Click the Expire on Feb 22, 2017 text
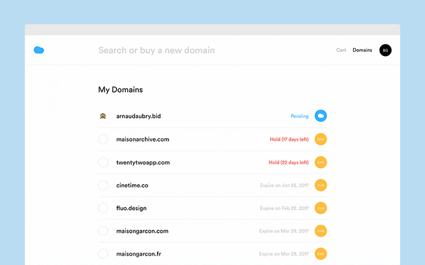Image resolution: width=425 pixels, height=265 pixels. [284, 208]
